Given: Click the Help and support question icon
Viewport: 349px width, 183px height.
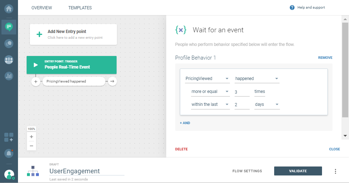Looking at the screenshot, I should [292, 8].
